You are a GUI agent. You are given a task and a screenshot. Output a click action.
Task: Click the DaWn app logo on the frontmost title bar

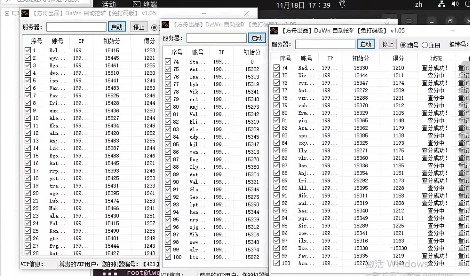point(275,30)
